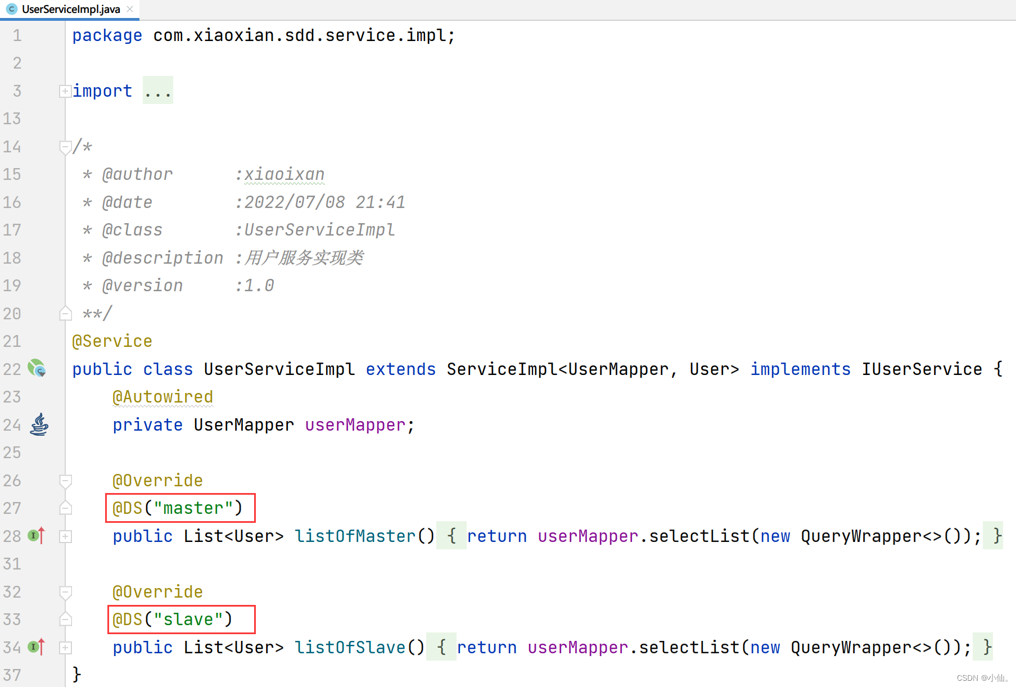Expand the folded import block on line 3

(65, 91)
